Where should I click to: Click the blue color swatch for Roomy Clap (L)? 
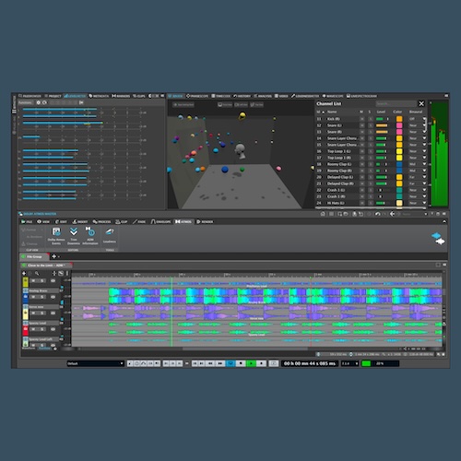pos(399,164)
